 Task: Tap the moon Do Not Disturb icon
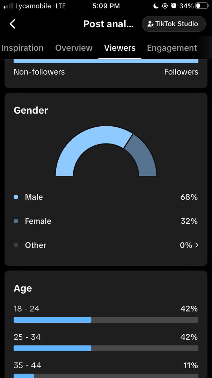coord(156,6)
